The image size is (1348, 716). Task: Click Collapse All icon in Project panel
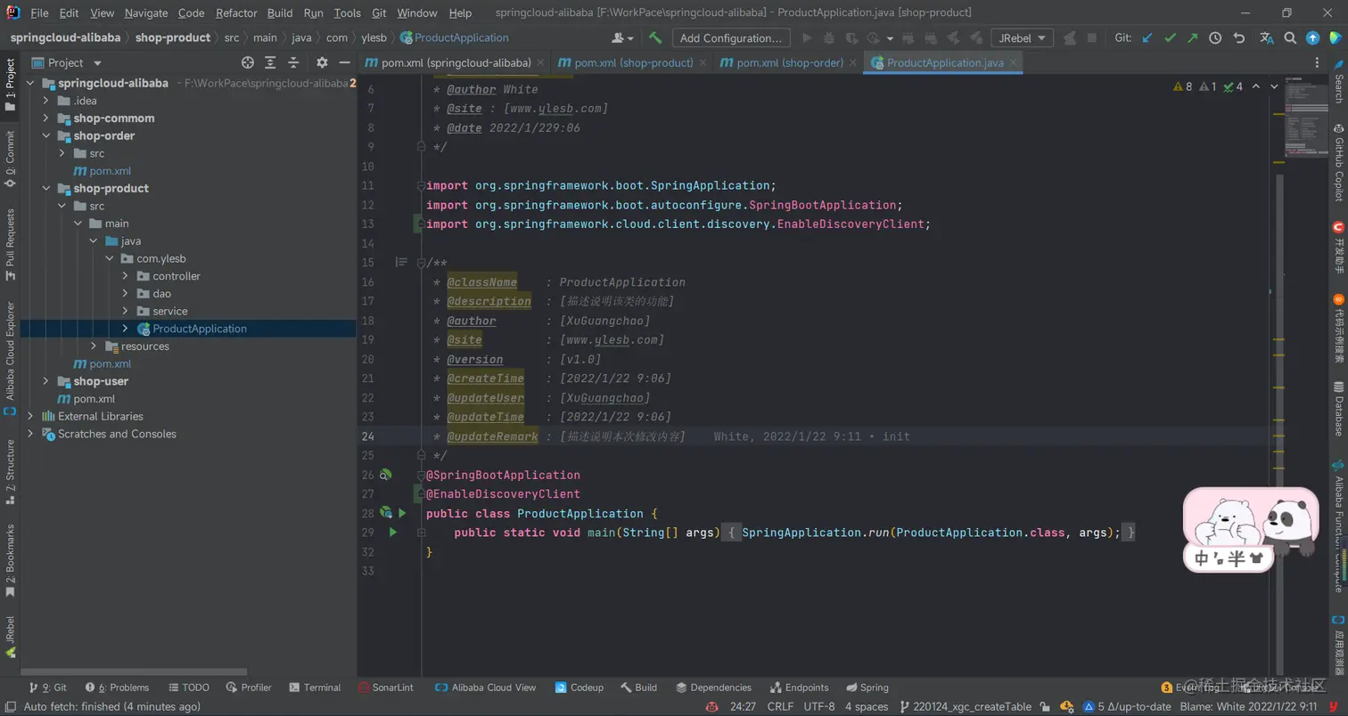[294, 62]
